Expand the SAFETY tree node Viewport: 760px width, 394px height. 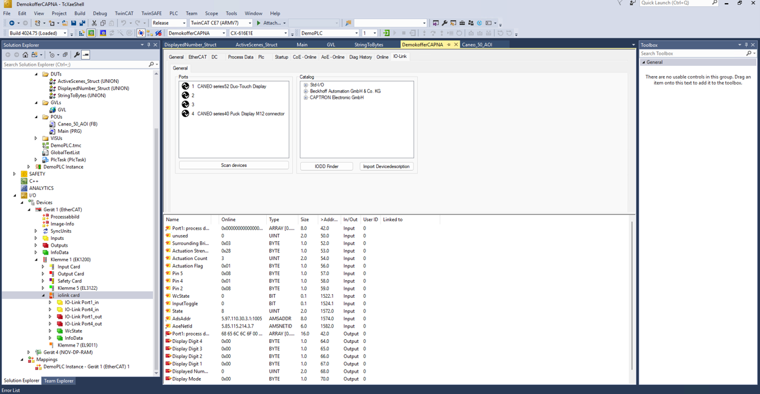[15, 174]
